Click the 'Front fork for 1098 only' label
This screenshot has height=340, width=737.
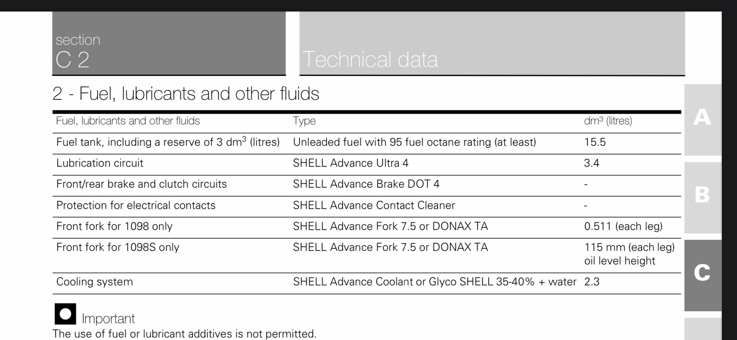point(114,226)
